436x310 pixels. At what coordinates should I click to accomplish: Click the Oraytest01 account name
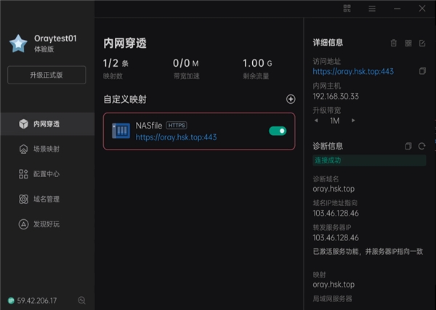click(x=55, y=38)
